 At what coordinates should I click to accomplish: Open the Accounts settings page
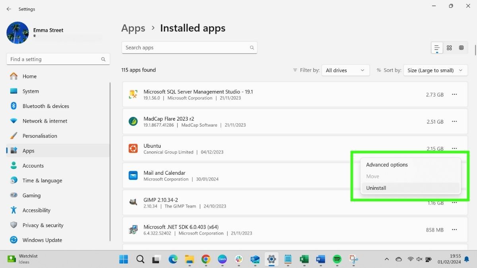click(13, 166)
